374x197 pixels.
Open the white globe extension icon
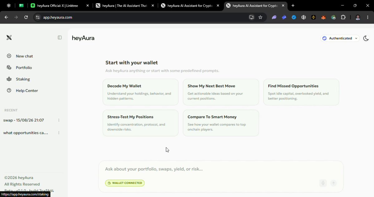tap(304, 17)
